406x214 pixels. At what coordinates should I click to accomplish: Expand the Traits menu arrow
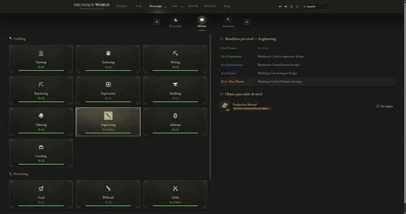pyautogui.click(x=182, y=7)
